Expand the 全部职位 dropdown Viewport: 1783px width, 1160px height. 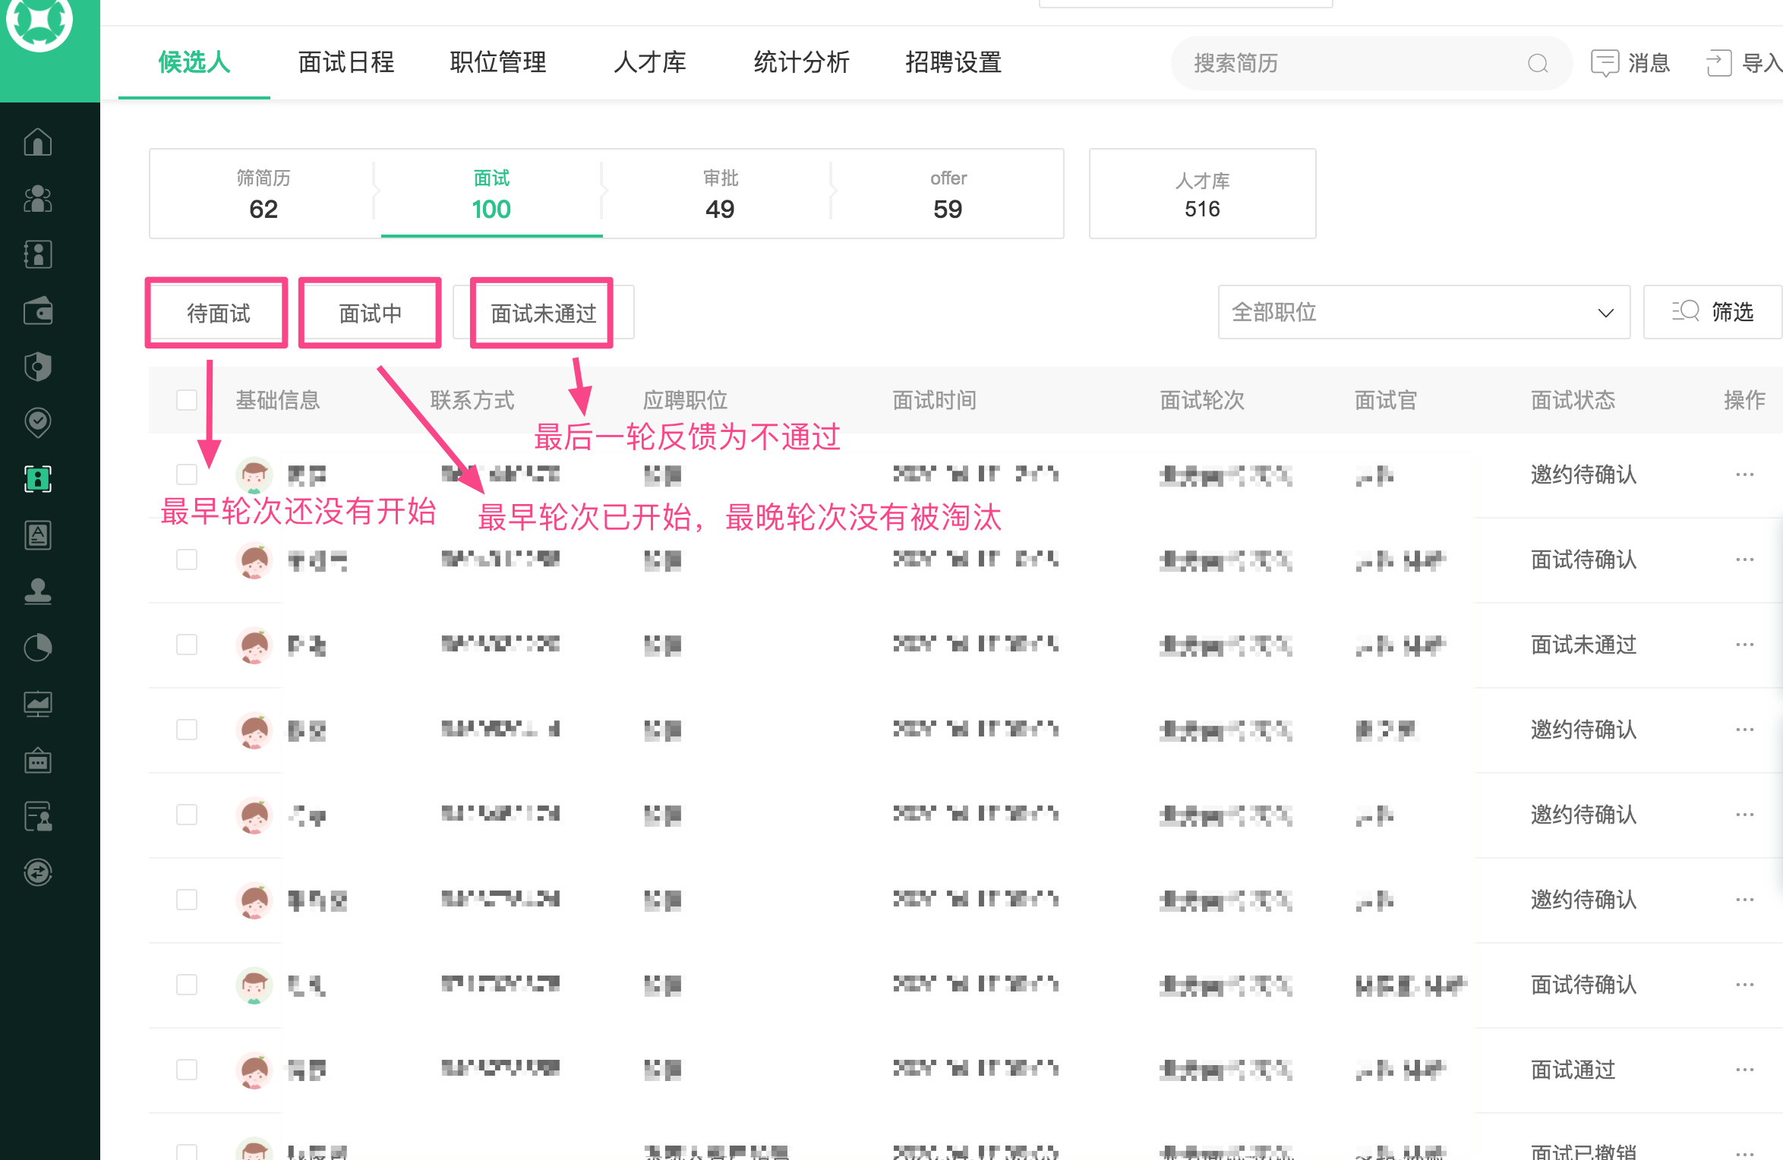pos(1424,312)
